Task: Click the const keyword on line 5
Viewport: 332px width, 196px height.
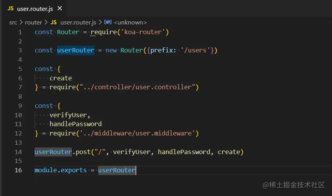Action: coord(44,69)
